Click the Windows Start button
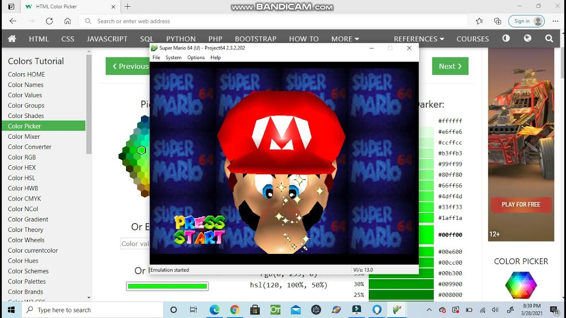This screenshot has width=566, height=318. click(x=11, y=310)
